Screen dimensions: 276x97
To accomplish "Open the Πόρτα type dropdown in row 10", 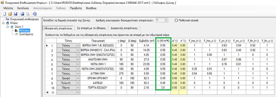I will point(78,87).
